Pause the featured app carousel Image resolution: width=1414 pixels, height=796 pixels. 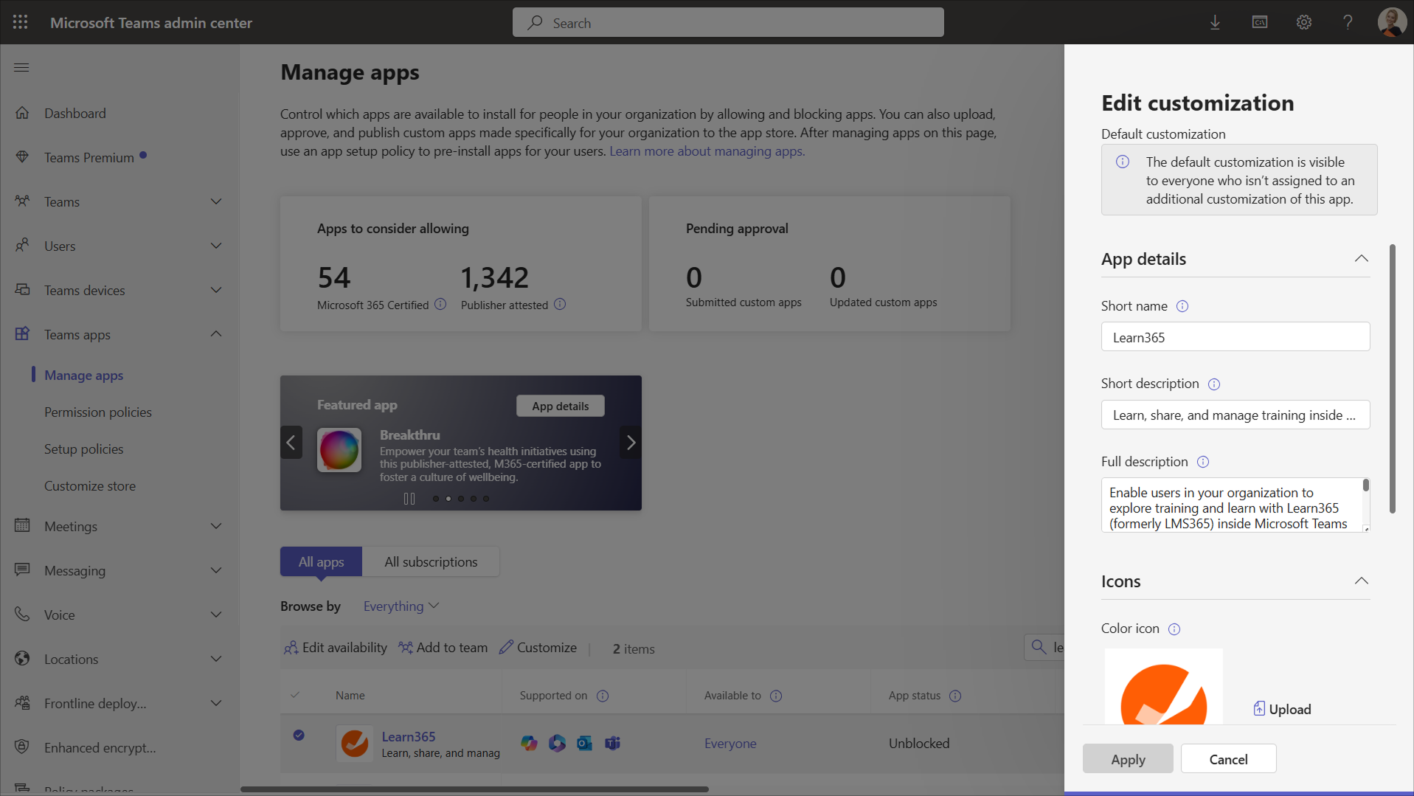[x=409, y=499]
